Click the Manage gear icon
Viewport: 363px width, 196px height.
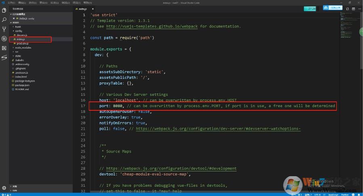(4, 188)
